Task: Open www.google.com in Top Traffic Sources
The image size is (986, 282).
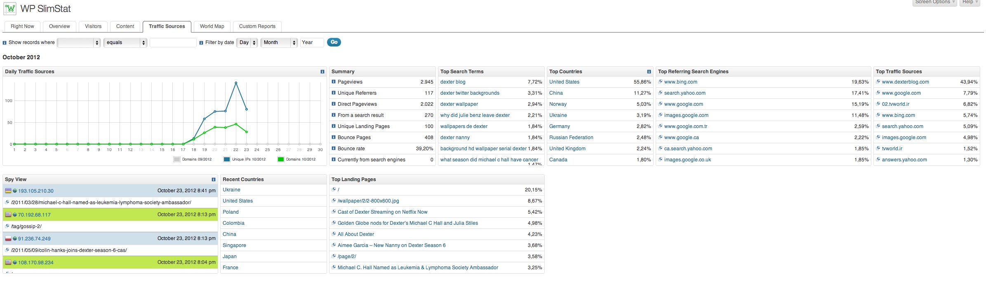Action: 901,93
